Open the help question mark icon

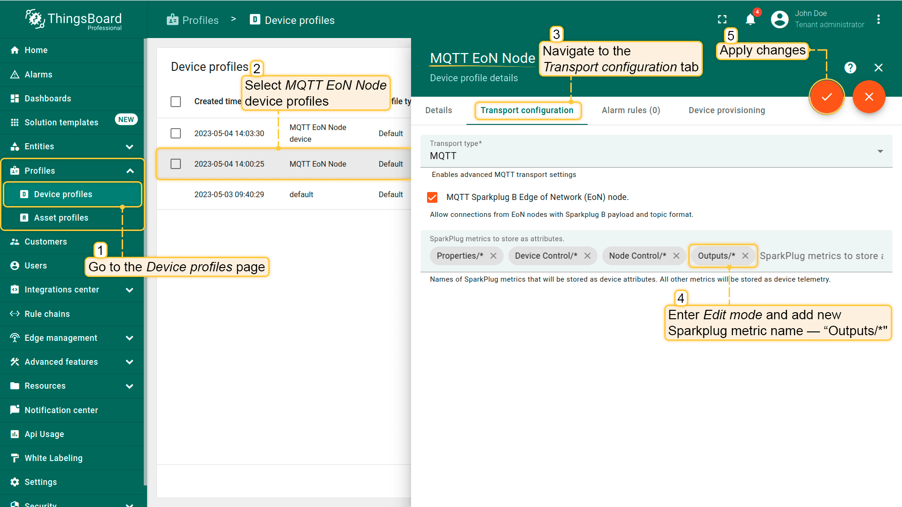coord(850,68)
